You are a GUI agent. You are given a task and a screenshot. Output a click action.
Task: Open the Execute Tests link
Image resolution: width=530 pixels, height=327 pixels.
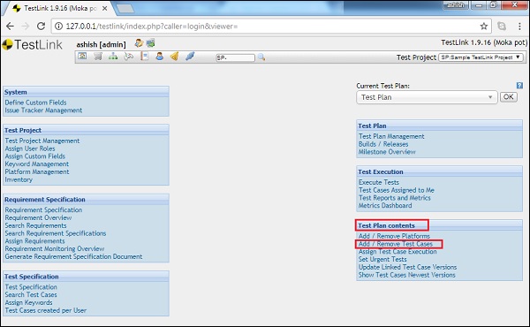pyautogui.click(x=379, y=182)
